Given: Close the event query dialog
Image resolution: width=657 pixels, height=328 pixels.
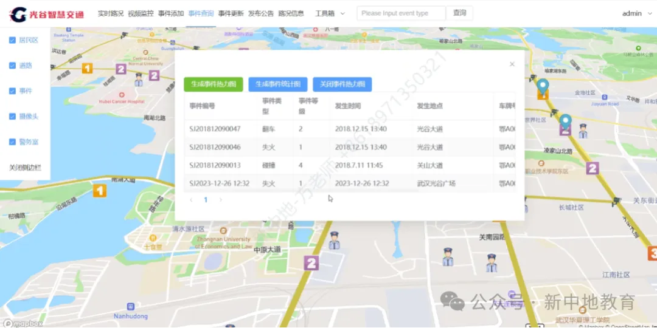Looking at the screenshot, I should (512, 64).
